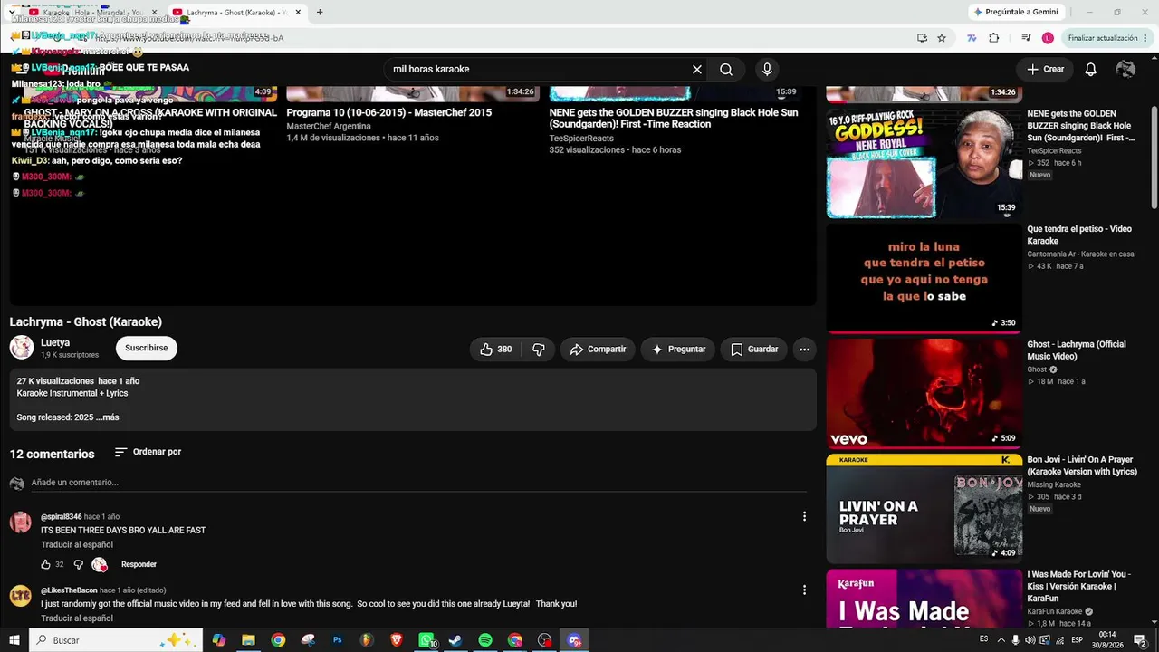Open the tab search dropdown arrow

11,13
